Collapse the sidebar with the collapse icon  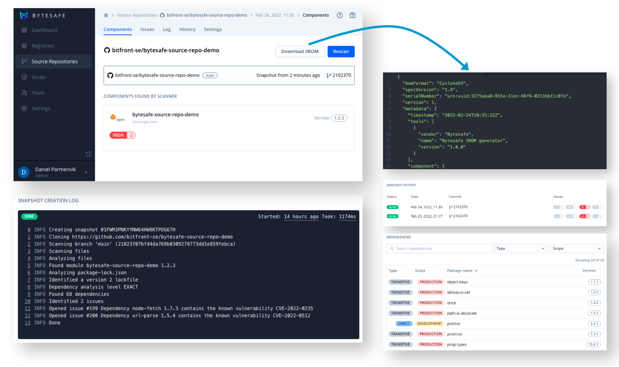[89, 154]
